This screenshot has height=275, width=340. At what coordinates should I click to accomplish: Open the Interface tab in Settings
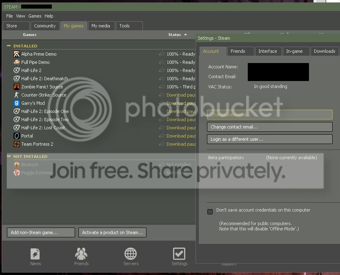269,51
